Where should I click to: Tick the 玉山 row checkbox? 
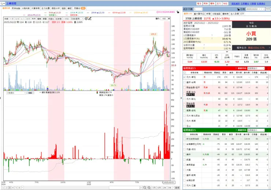[x=184, y=126]
